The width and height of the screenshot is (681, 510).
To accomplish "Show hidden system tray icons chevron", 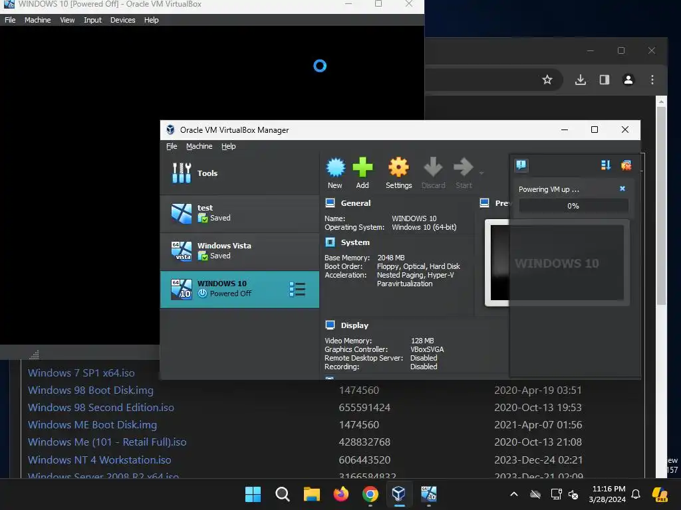I will click(x=514, y=494).
